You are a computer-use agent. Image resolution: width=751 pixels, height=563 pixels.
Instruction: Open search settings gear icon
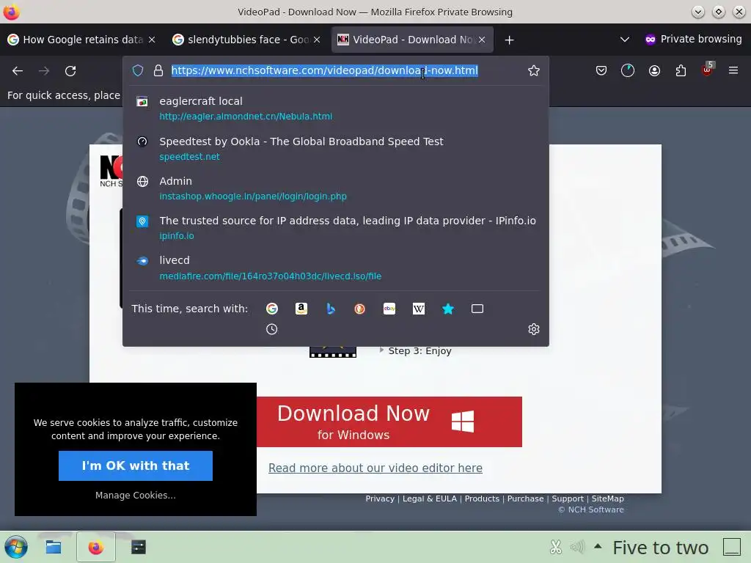534,329
